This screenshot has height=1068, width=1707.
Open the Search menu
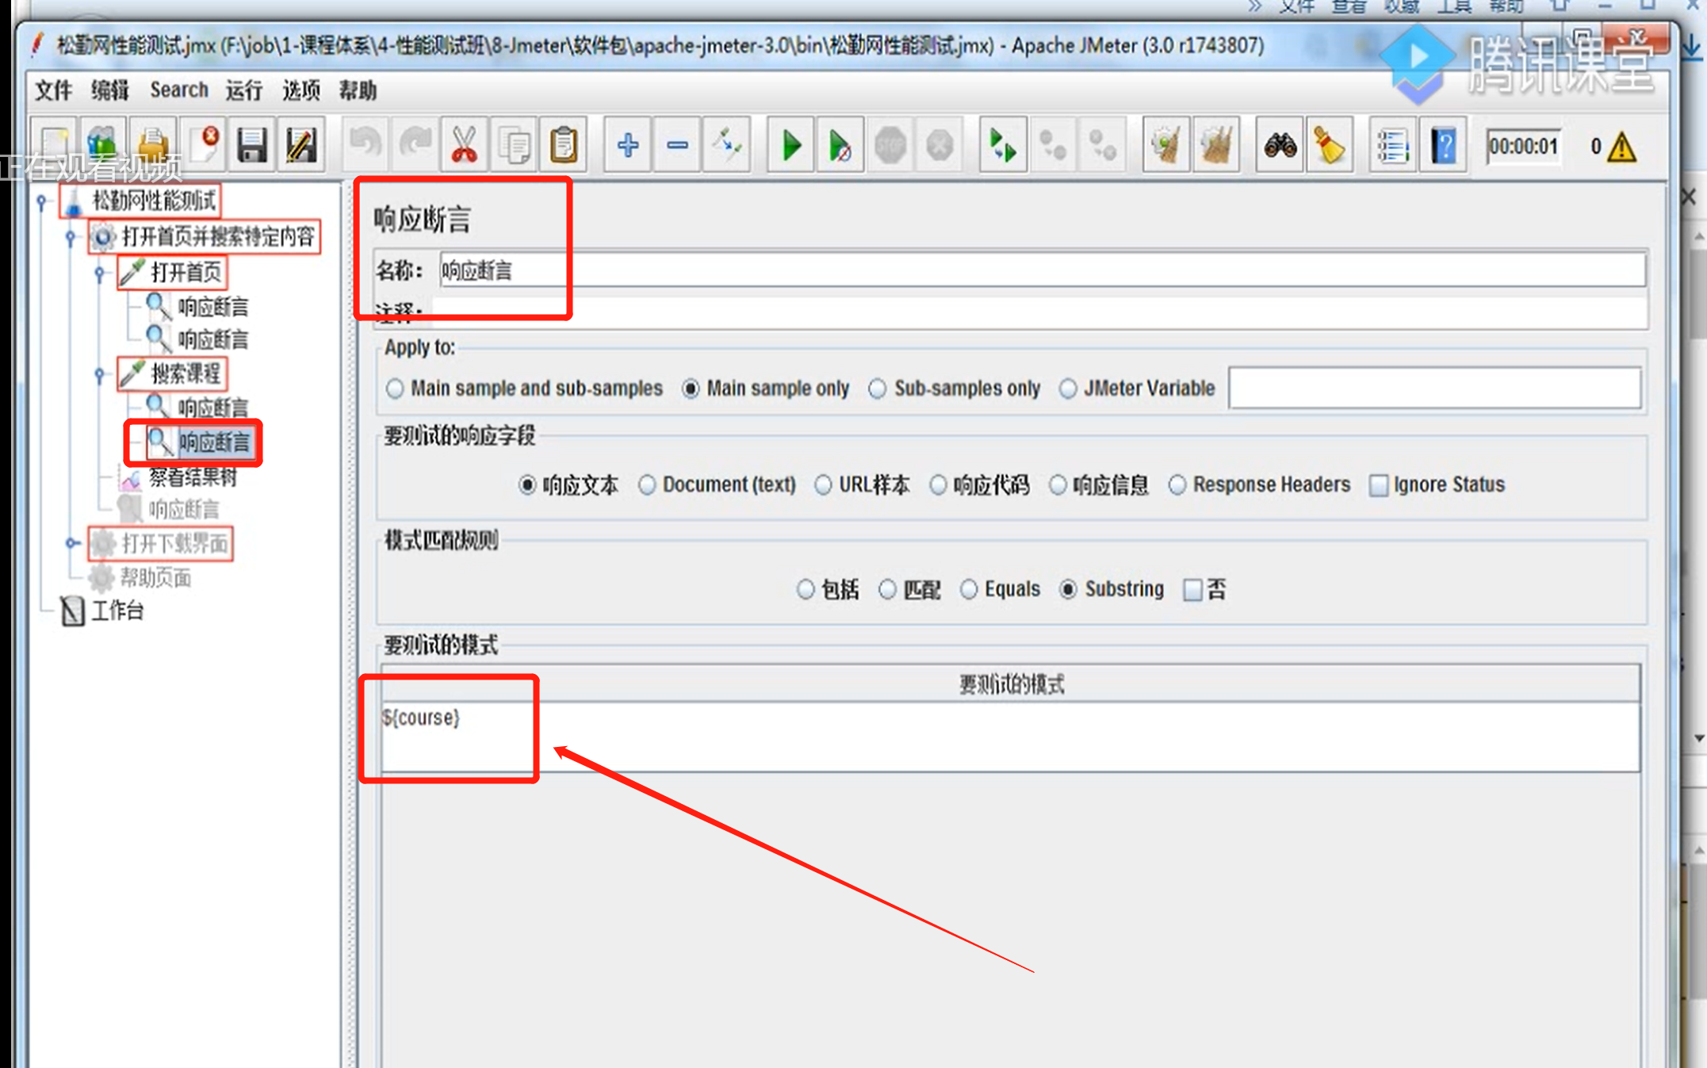click(179, 90)
